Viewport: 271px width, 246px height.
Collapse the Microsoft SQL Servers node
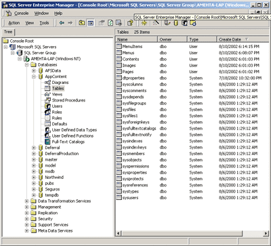click(x=6, y=47)
